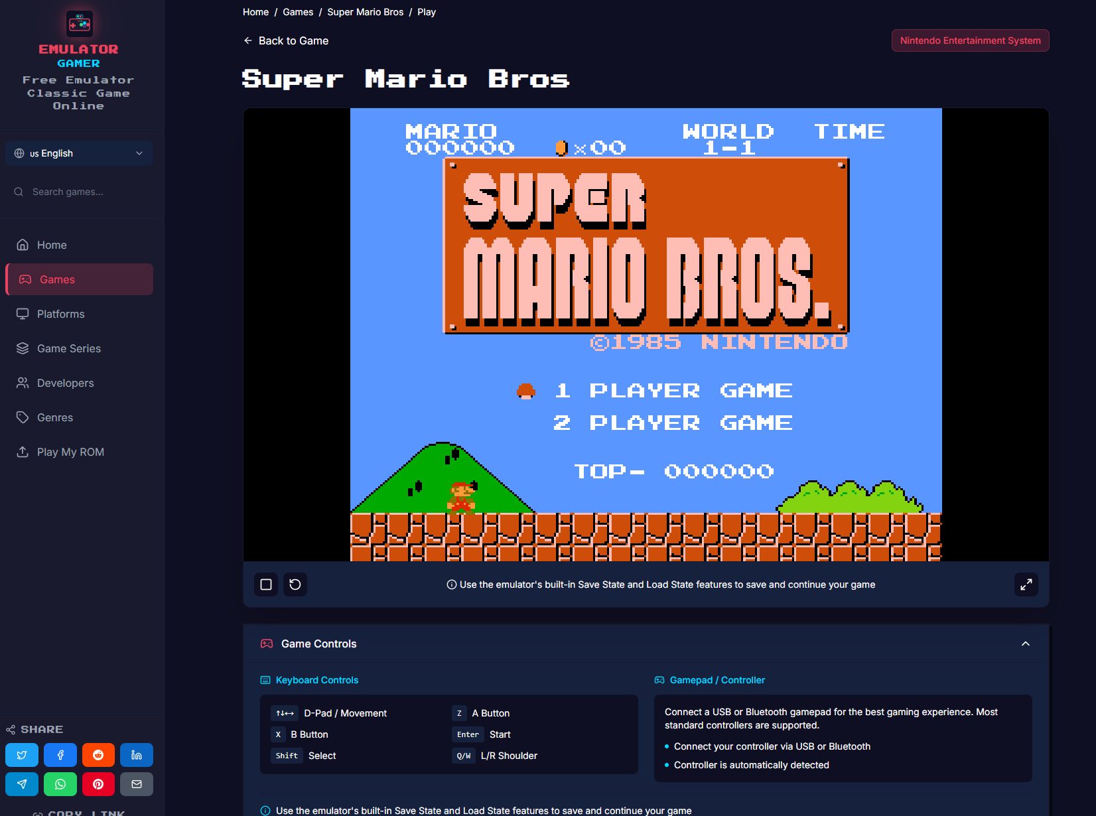
Task: Share the page by email
Action: coord(137,784)
